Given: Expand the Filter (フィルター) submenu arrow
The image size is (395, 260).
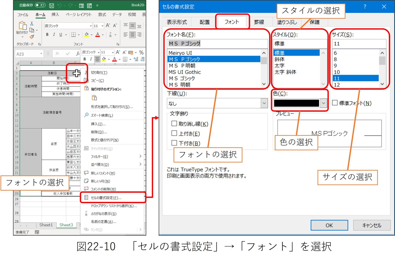Looking at the screenshot, I should [140, 156].
